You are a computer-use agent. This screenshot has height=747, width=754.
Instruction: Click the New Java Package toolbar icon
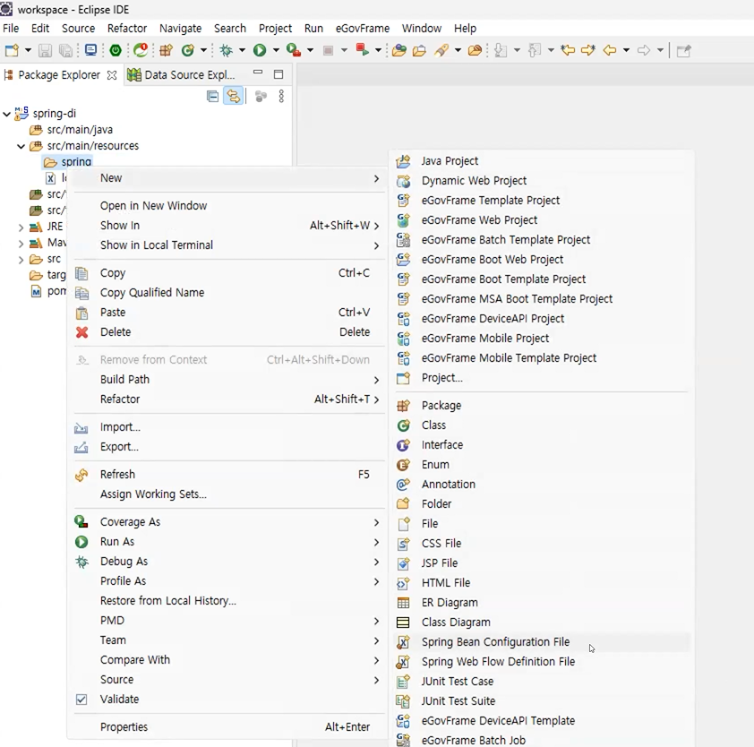click(x=166, y=50)
